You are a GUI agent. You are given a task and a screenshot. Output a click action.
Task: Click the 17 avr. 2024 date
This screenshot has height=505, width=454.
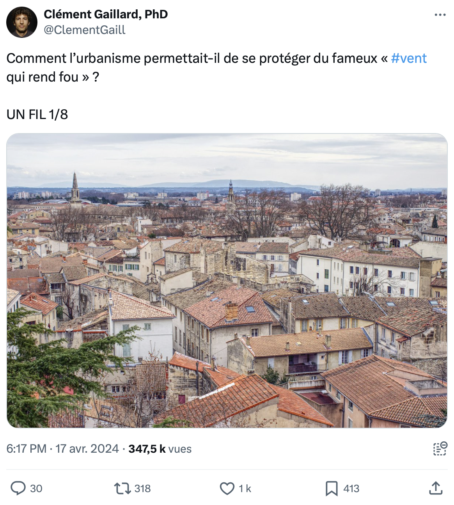(87, 449)
